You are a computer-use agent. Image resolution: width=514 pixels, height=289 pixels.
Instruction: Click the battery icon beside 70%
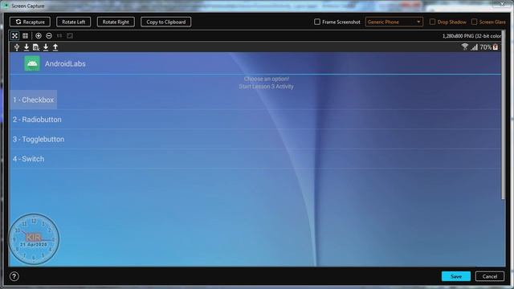point(496,47)
